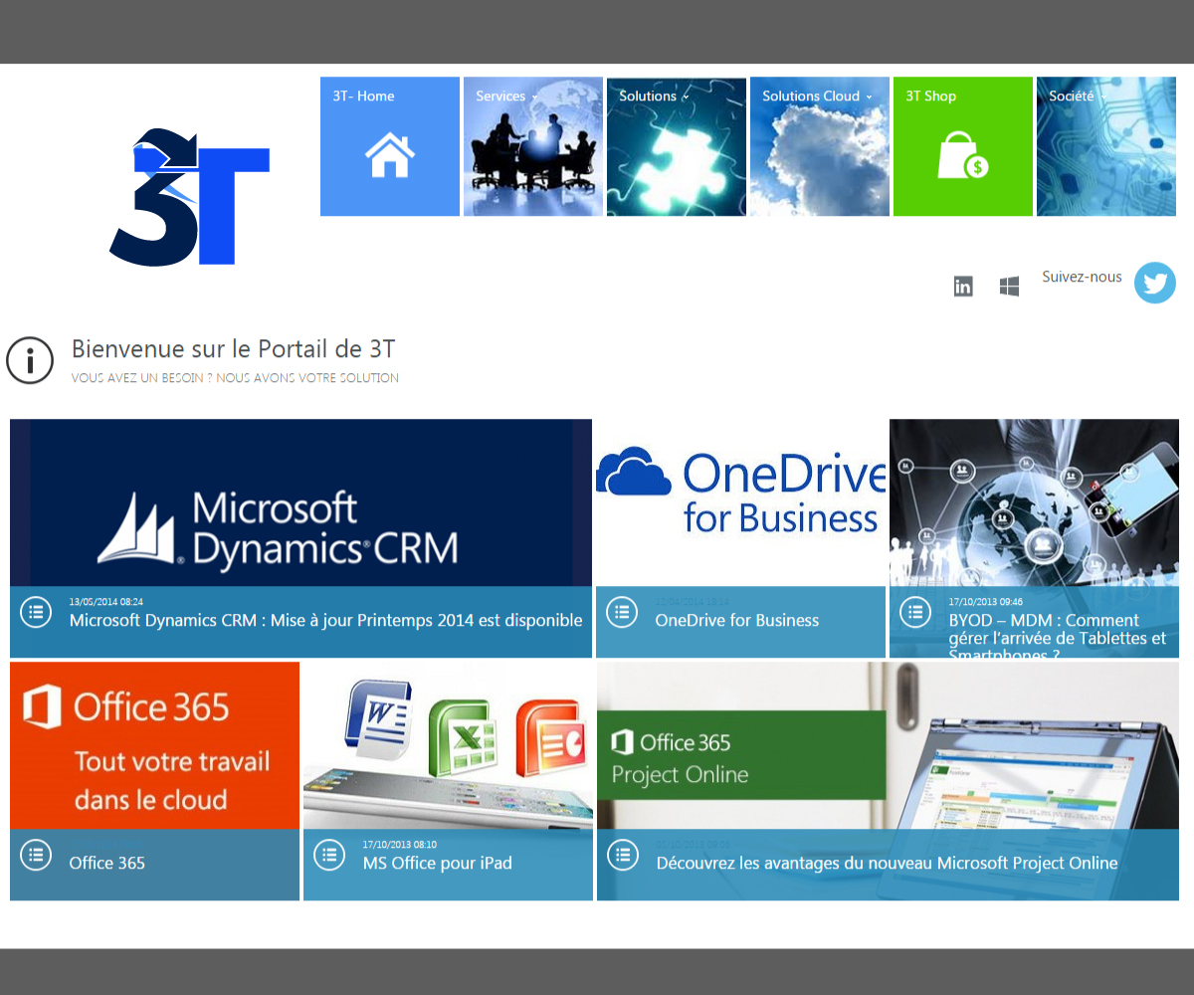Screen dimensions: 1194x995
Task: Click list icon beside MS Office pour iPad
Action: point(329,855)
